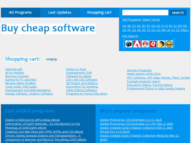191x143 pixels.
Task: Open the Shopping cart tab
Action: point(99,12)
